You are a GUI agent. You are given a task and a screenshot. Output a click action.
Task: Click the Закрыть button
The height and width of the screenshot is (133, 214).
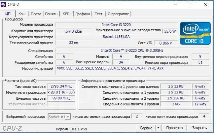[x=199, y=128]
